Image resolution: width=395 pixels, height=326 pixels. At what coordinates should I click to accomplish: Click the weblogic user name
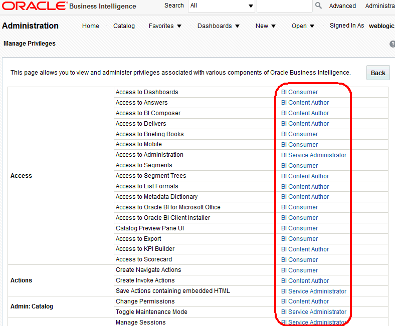(x=381, y=26)
